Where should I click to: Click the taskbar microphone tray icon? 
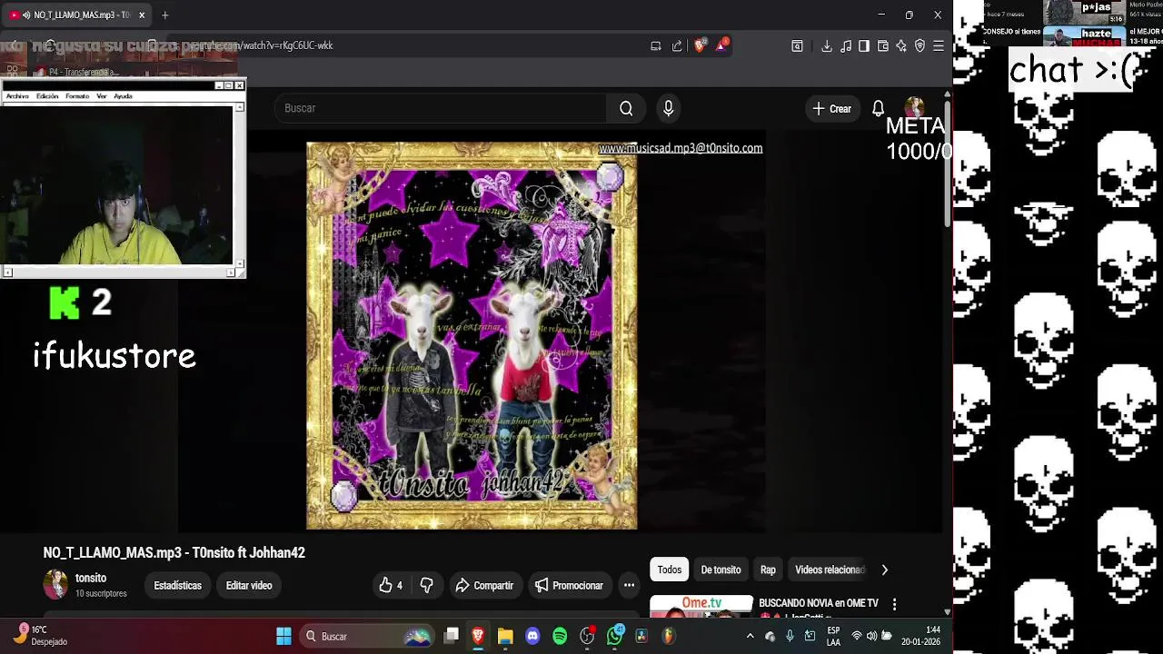[790, 636]
